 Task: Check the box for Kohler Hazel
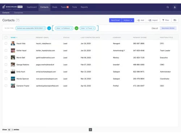tap(6, 50)
